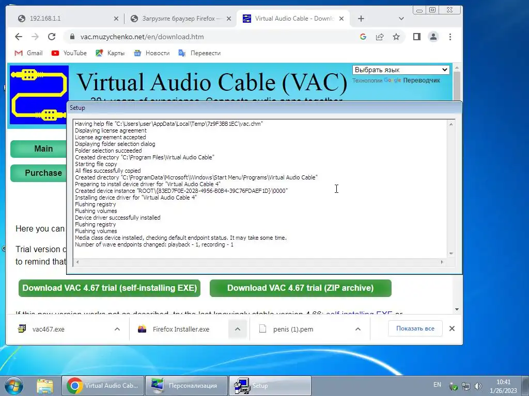Click the VAC yellow cable logo
The image size is (529, 396).
click(x=39, y=95)
